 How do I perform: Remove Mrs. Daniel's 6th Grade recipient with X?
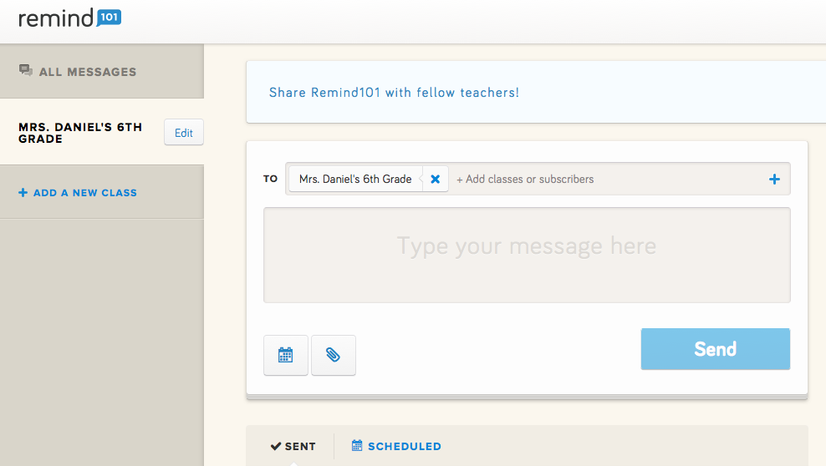(435, 179)
